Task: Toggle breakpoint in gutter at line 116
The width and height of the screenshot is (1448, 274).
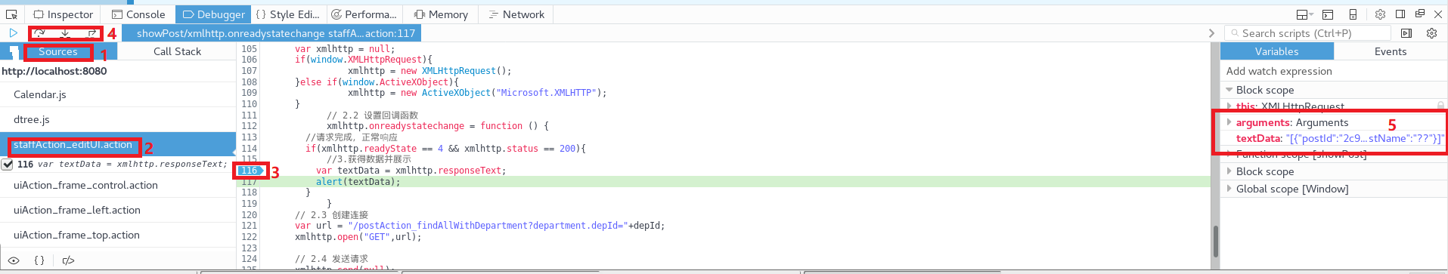Action: [x=249, y=171]
